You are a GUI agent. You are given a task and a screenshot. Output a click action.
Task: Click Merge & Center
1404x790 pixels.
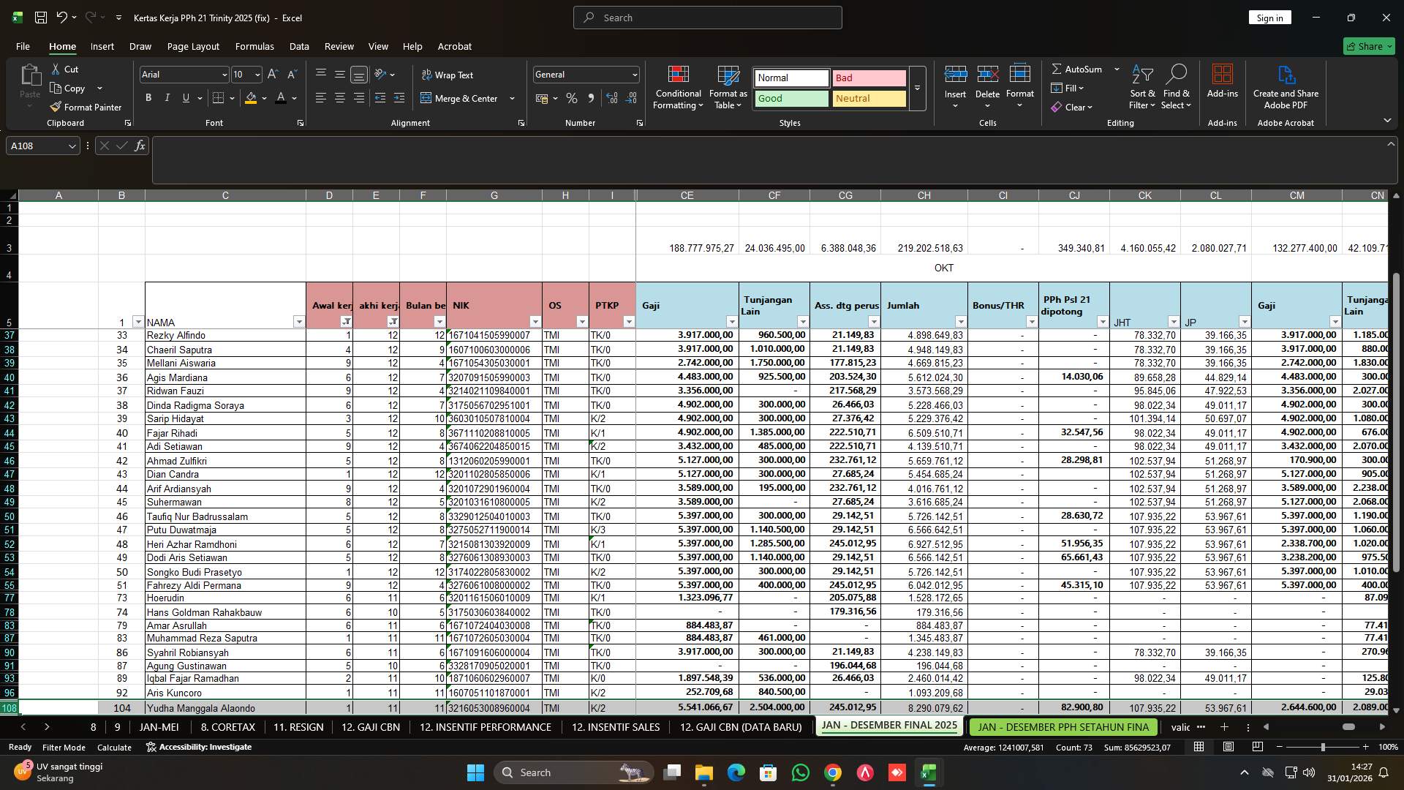click(x=463, y=98)
